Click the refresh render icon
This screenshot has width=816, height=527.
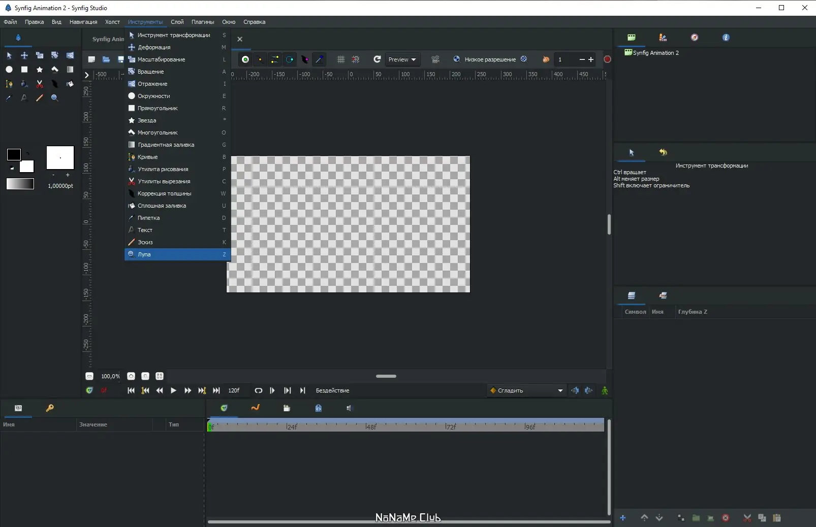377,59
